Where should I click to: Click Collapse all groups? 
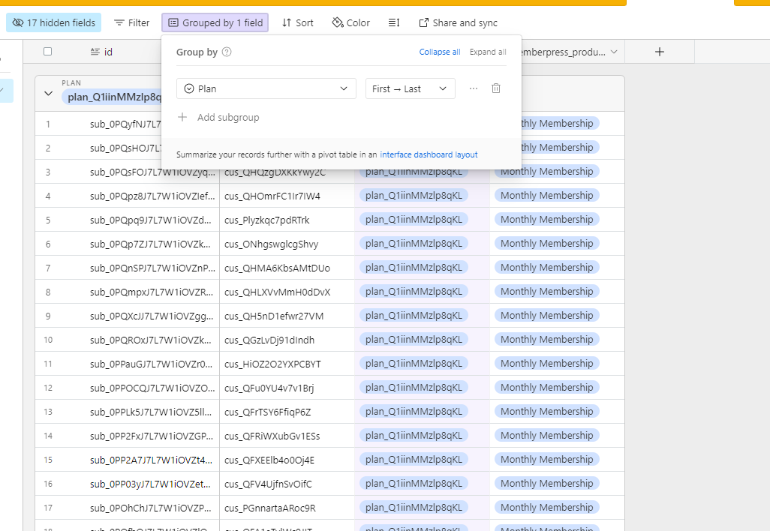(x=440, y=52)
